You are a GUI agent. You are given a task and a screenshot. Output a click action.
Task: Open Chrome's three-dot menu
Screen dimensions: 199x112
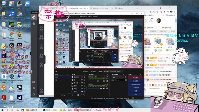point(175,12)
